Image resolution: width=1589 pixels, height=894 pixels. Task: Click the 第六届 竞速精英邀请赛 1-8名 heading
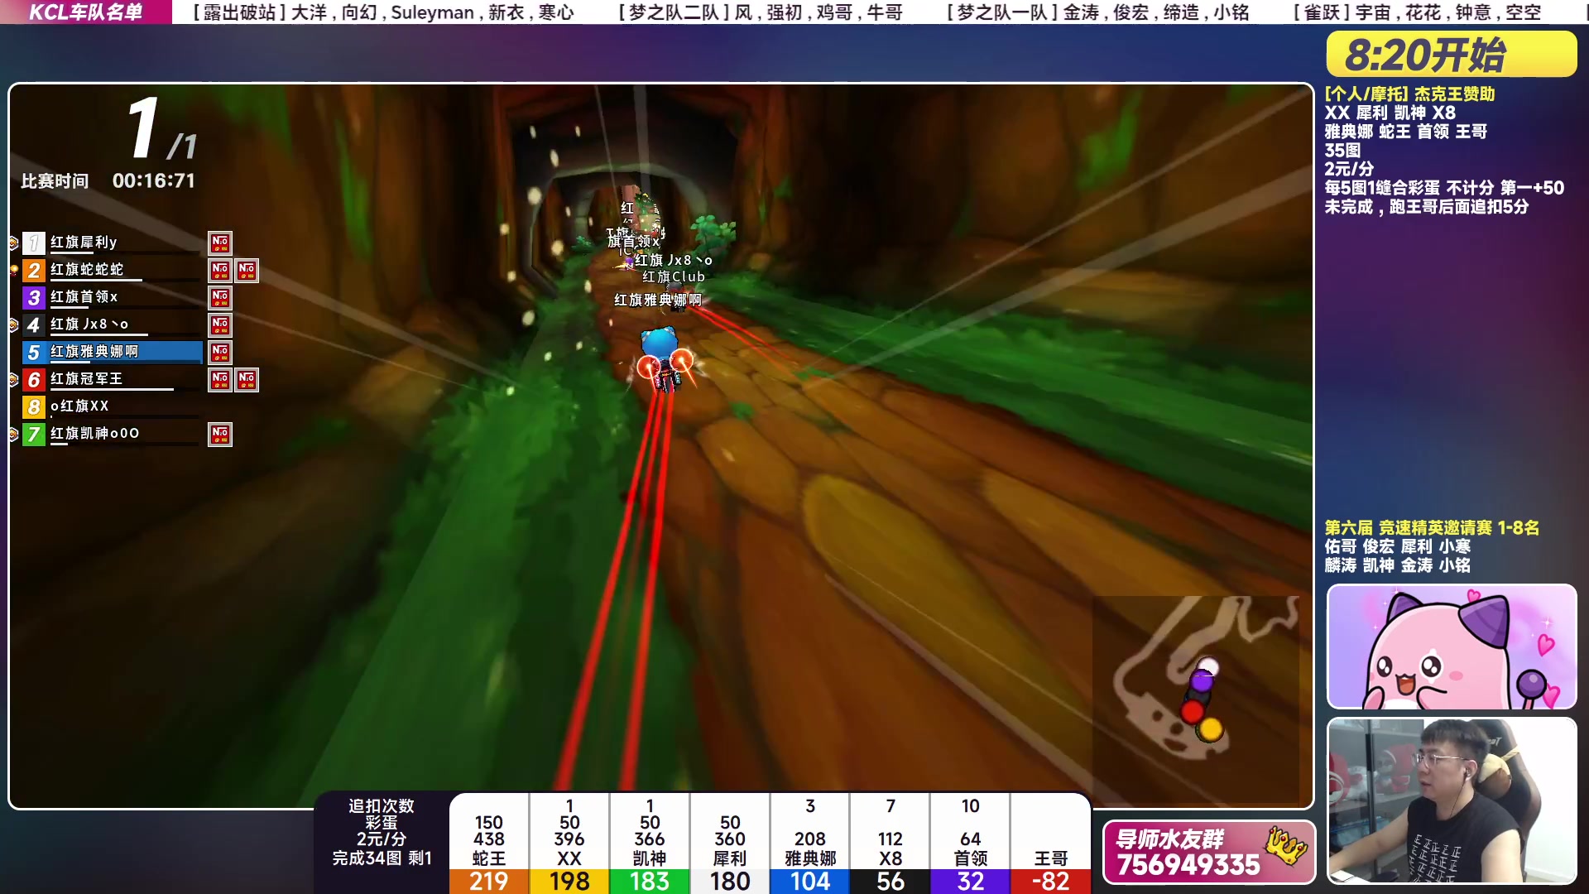[x=1432, y=527]
